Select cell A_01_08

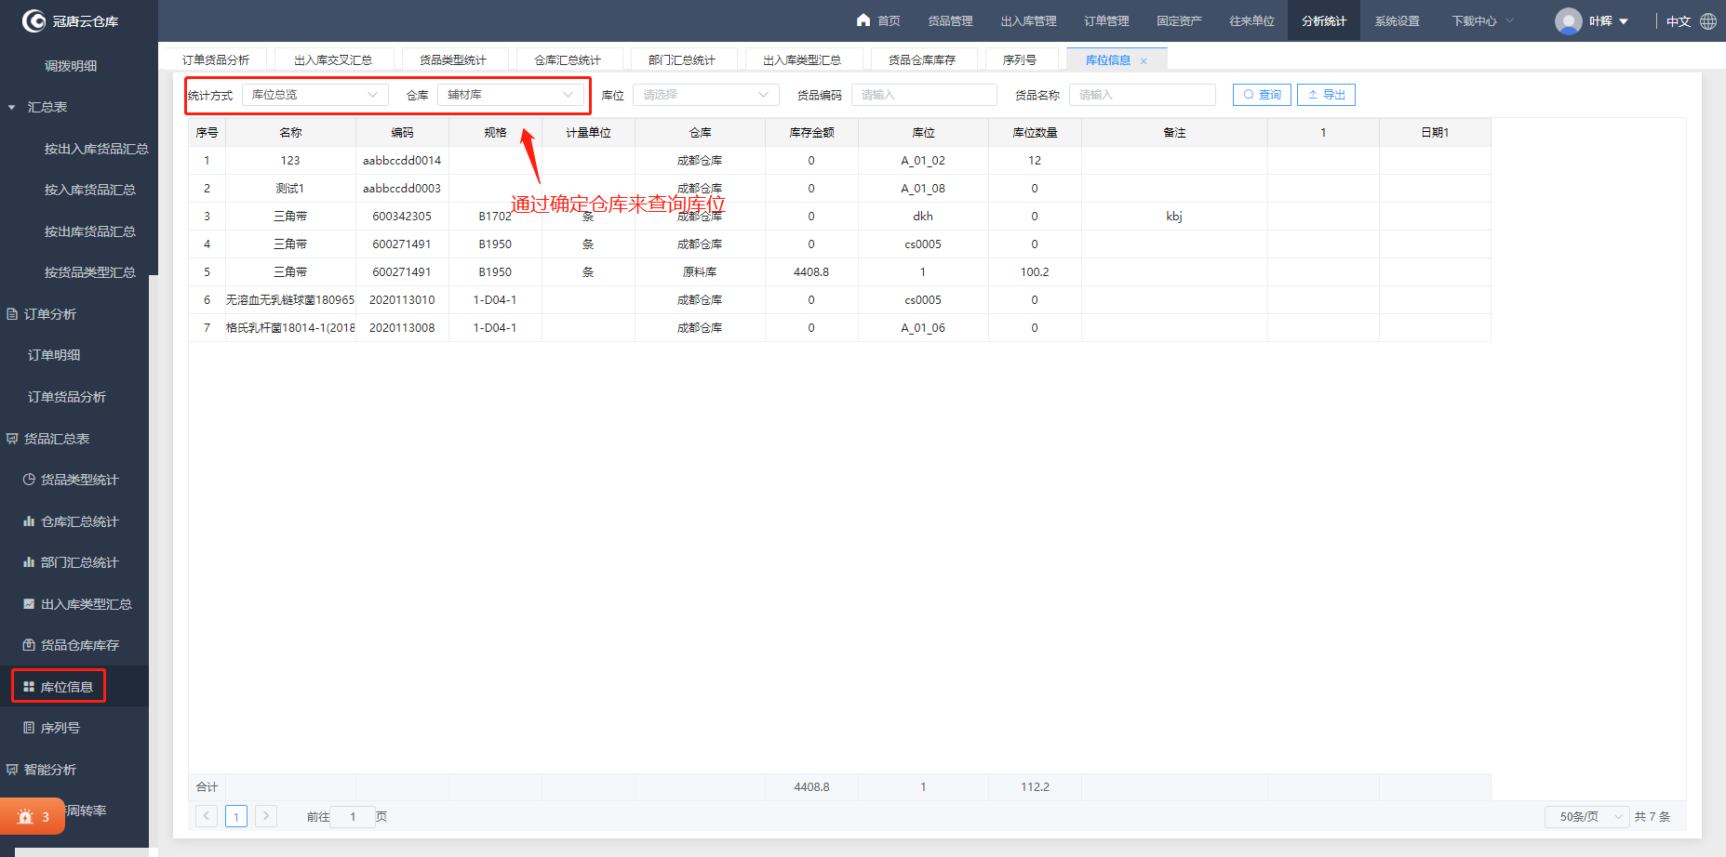pos(923,189)
